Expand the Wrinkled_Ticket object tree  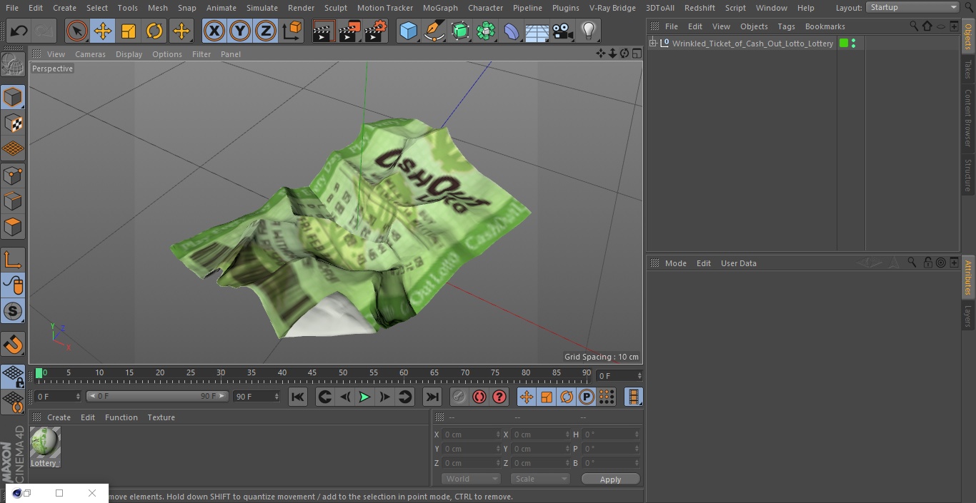tap(652, 44)
